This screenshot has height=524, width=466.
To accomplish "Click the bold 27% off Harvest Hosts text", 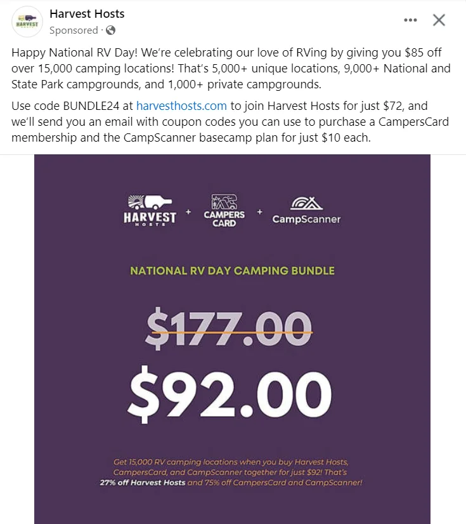I will (x=143, y=483).
